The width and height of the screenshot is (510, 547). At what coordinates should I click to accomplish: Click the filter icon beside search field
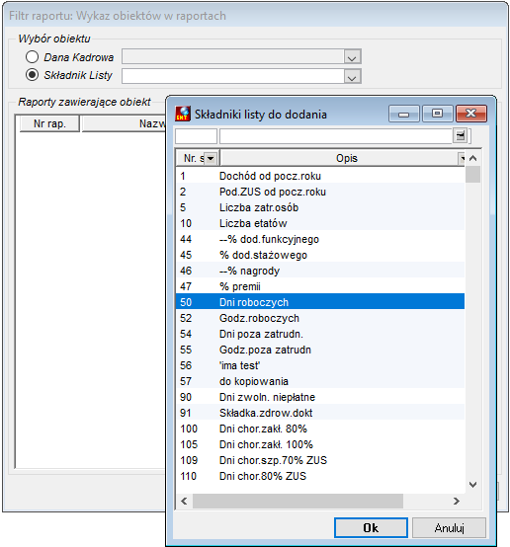click(461, 135)
